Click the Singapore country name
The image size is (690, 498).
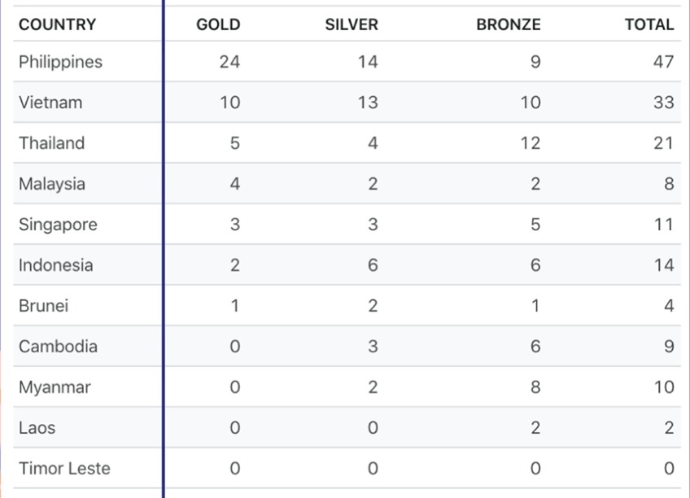tap(58, 225)
